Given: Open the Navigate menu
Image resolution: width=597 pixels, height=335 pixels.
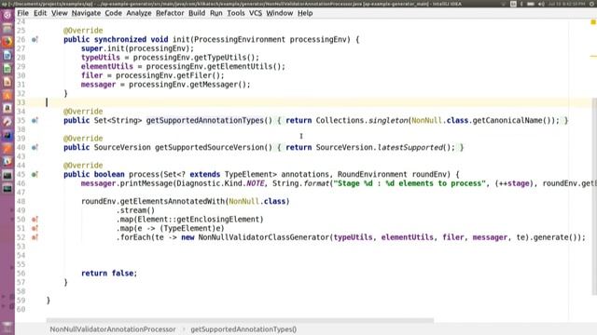Looking at the screenshot, I should 86,13.
